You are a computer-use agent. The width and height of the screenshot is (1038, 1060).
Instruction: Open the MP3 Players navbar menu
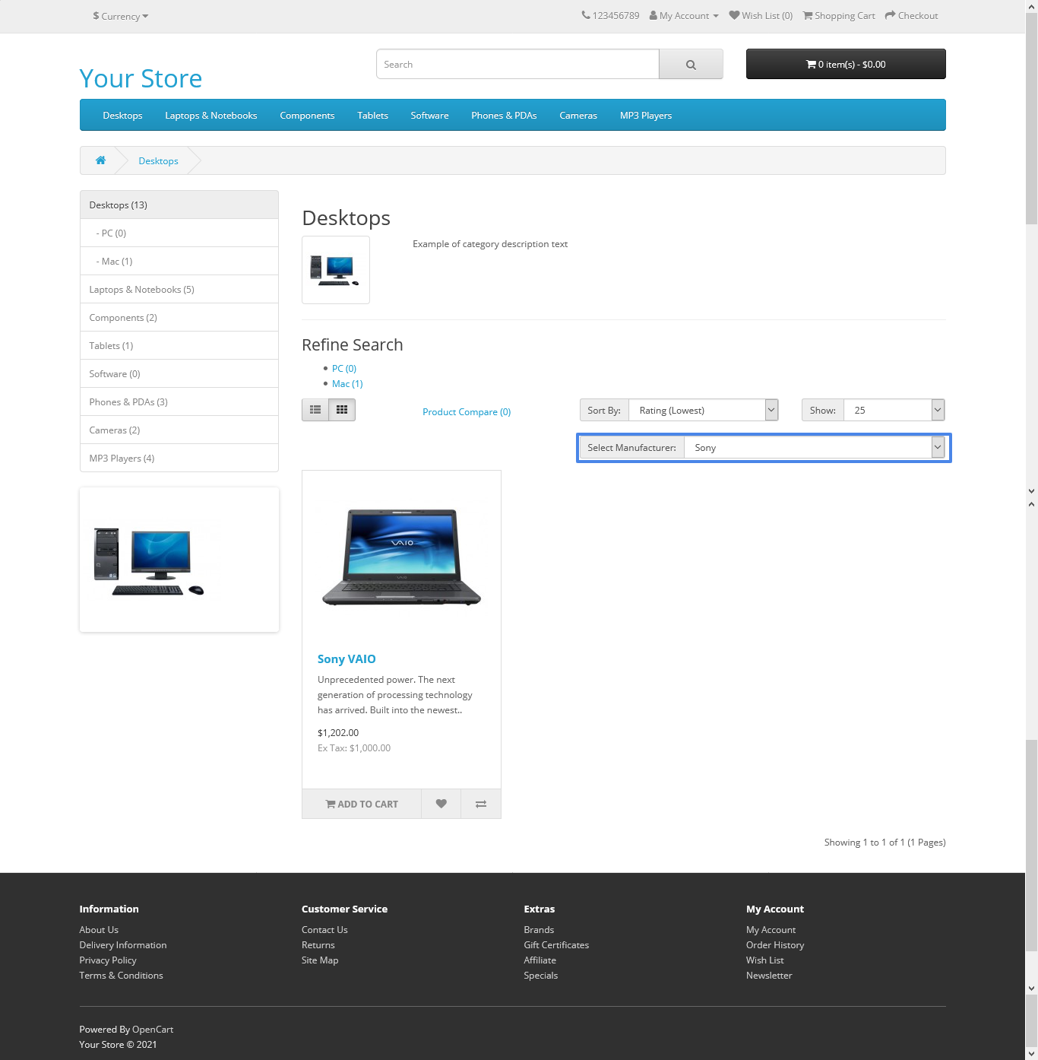coord(646,116)
